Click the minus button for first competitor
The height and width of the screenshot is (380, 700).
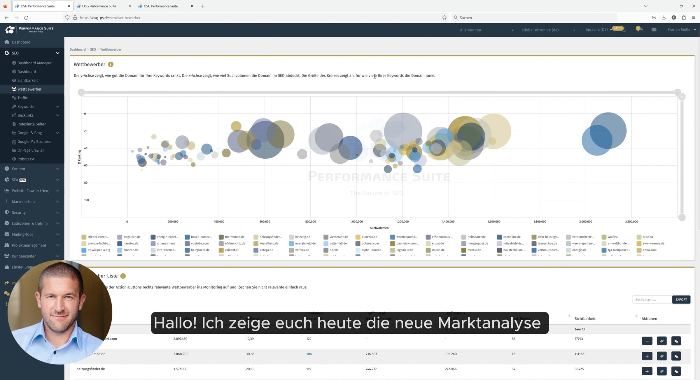647,341
